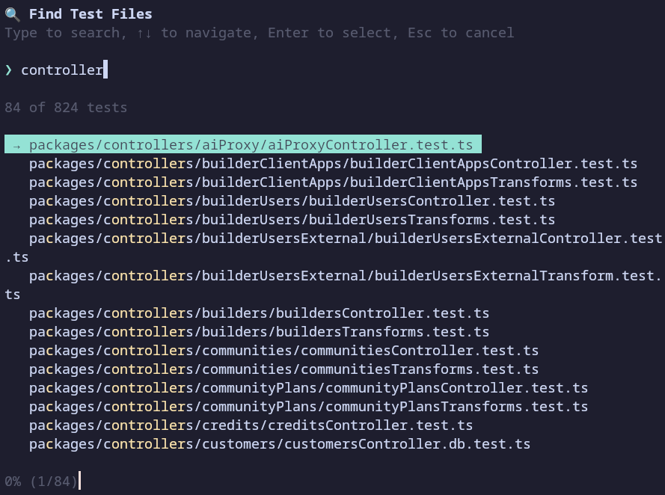Choose builderClientAppsTransforms.test.ts entry
Image resolution: width=665 pixels, height=495 pixels.
333,182
